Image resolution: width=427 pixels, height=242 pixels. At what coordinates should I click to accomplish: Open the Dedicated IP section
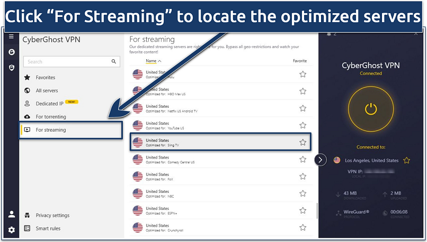click(49, 104)
